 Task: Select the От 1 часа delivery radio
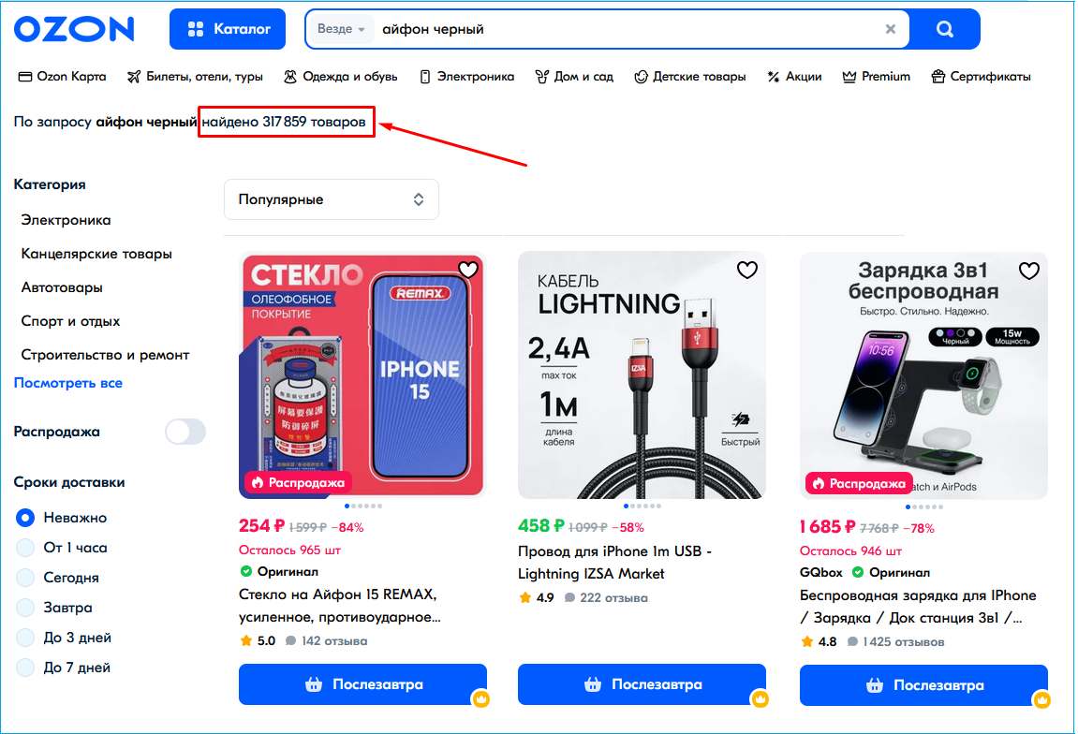[26, 548]
